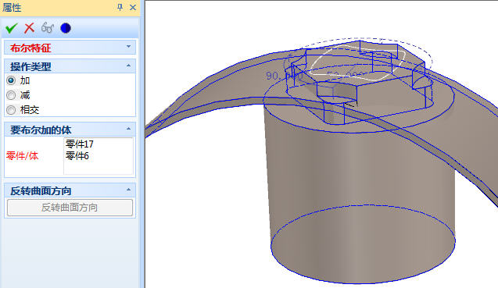
Task: Select 零件17 in the body list
Action: point(80,144)
